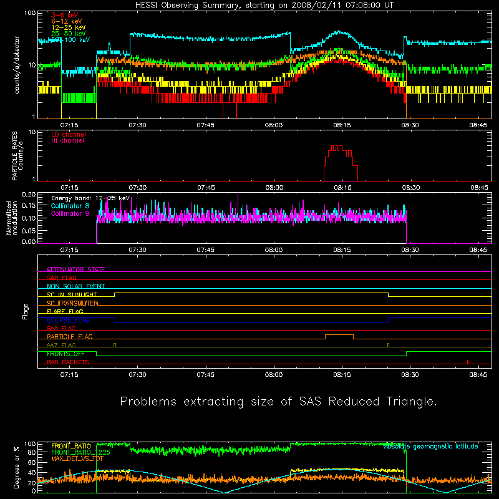The image size is (499, 499).
Task: Click the yellow 12-25 keV label in top plot
Action: pos(69,27)
